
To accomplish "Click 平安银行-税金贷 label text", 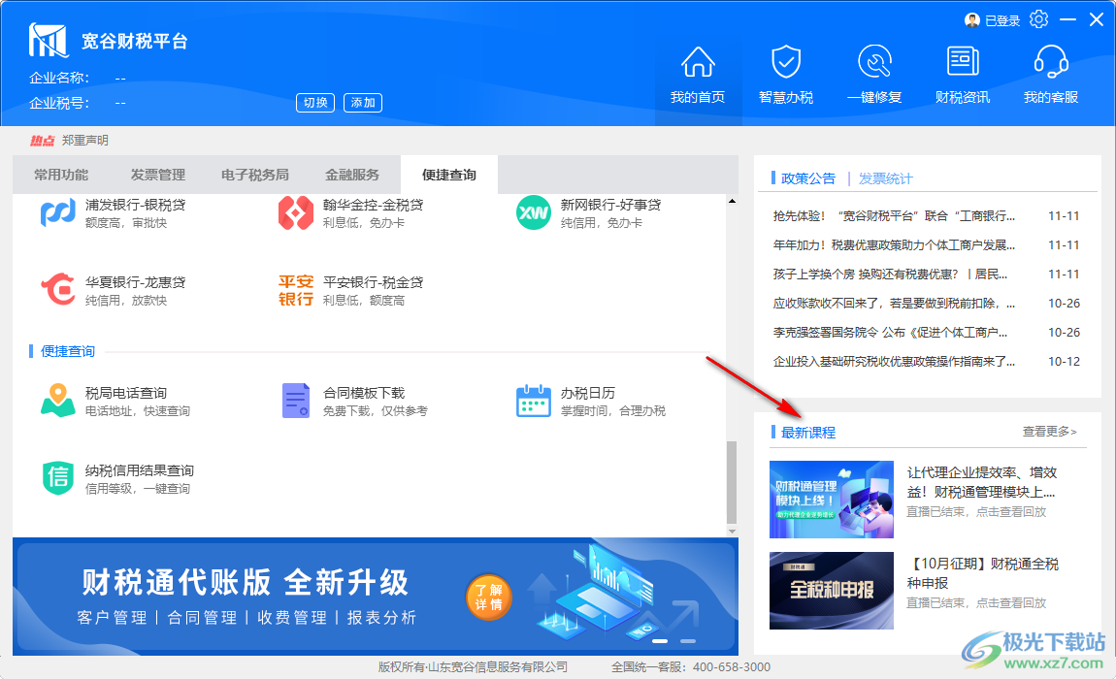I will coord(373,282).
